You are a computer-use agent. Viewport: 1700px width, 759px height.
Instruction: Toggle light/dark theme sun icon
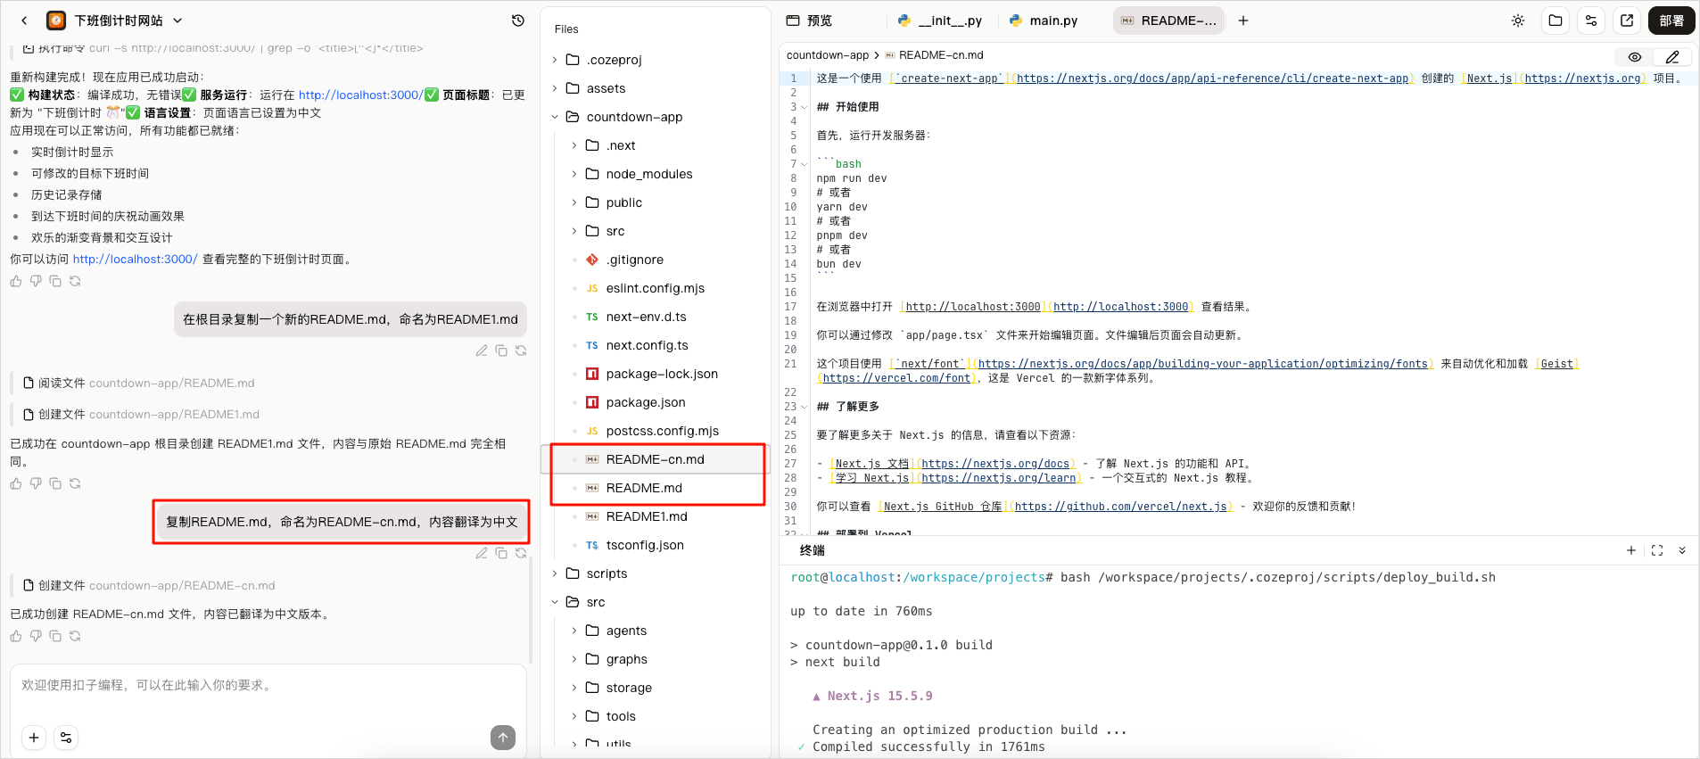pos(1518,21)
